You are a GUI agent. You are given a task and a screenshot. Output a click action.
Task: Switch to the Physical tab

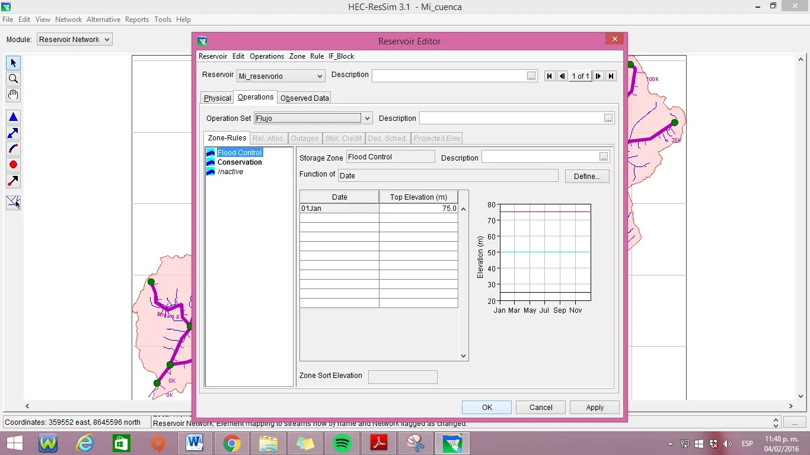[217, 98]
